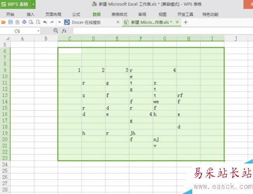Open the 审阅 tab

[x=142, y=14]
